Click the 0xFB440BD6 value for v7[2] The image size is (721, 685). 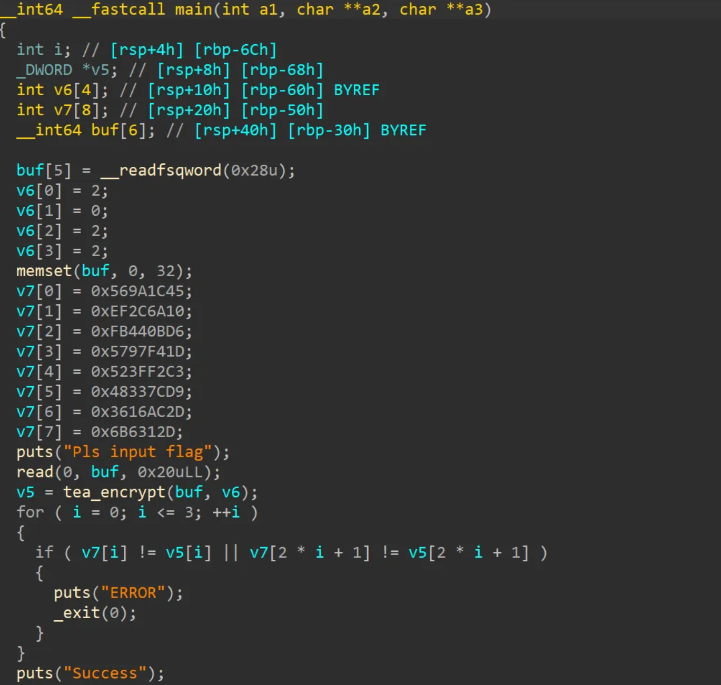137,331
